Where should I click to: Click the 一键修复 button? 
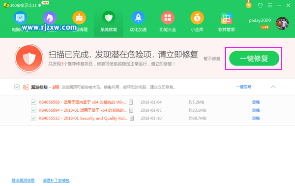pos(254,59)
